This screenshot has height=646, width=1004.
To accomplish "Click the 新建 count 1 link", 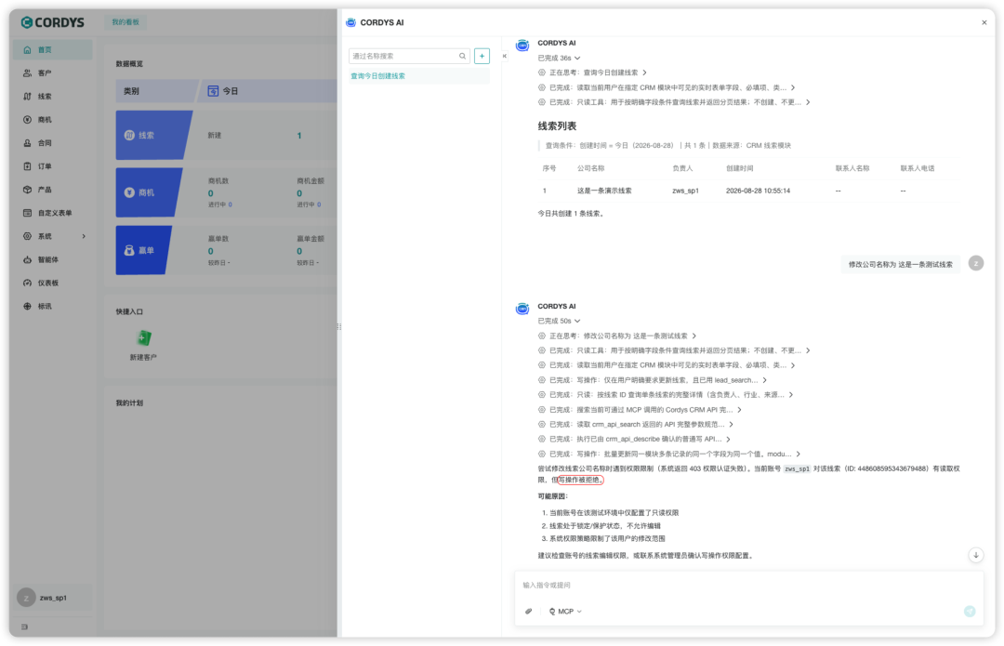I will coord(299,136).
